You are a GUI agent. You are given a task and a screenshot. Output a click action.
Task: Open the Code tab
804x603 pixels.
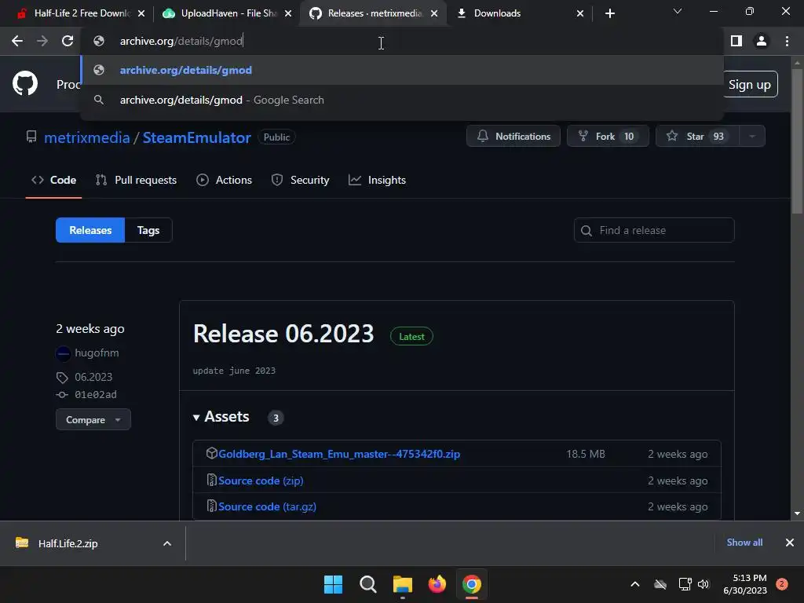click(54, 180)
